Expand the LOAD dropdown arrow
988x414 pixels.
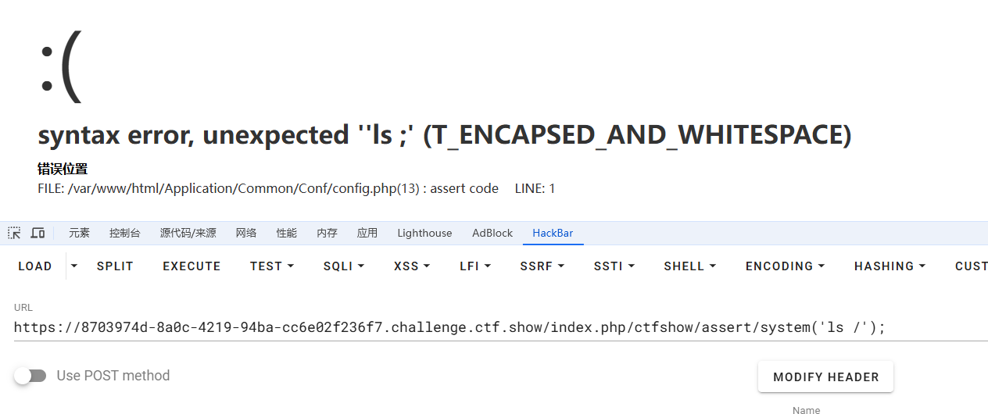74,266
